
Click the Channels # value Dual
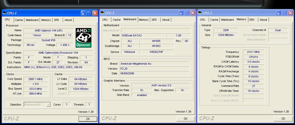click(278, 30)
